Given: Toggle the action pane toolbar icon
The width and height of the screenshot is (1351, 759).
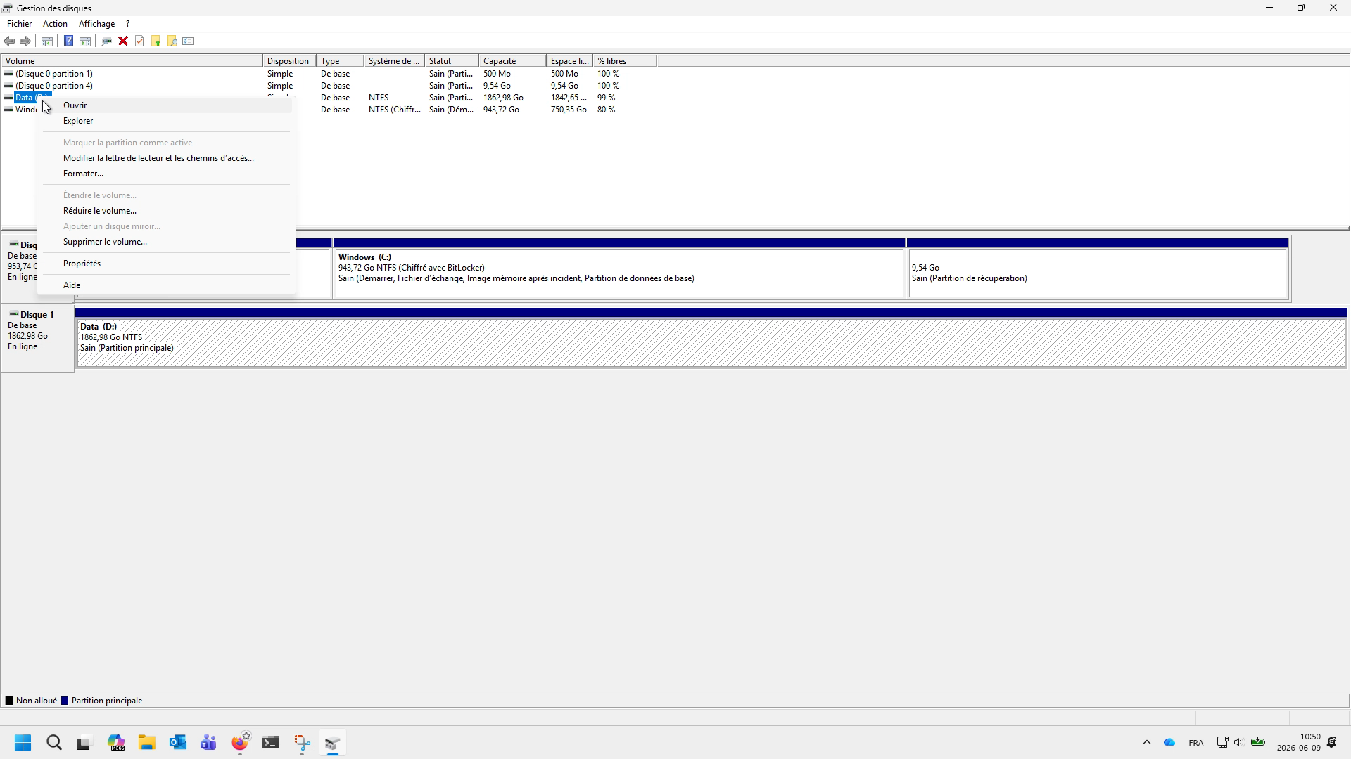Looking at the screenshot, I should coord(85,41).
